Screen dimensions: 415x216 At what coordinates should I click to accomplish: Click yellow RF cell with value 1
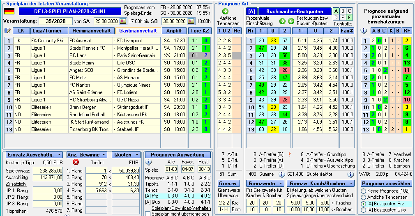click(x=406, y=129)
